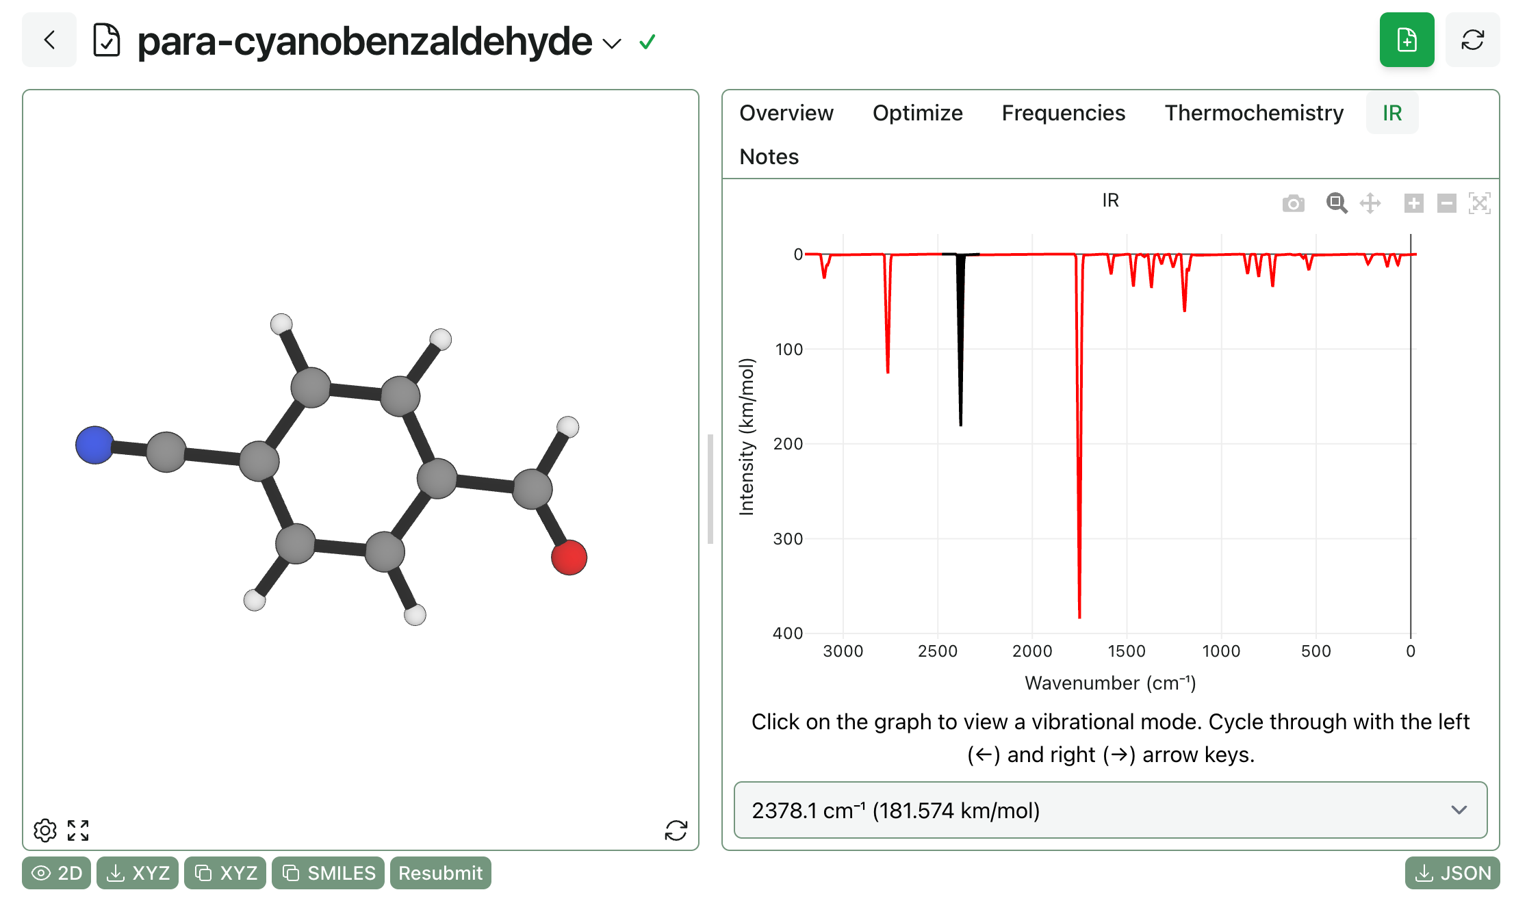The width and height of the screenshot is (1514, 903).
Task: Open the Frequencies tab
Action: pyautogui.click(x=1063, y=113)
